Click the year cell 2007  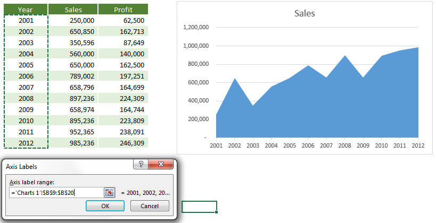[26, 88]
